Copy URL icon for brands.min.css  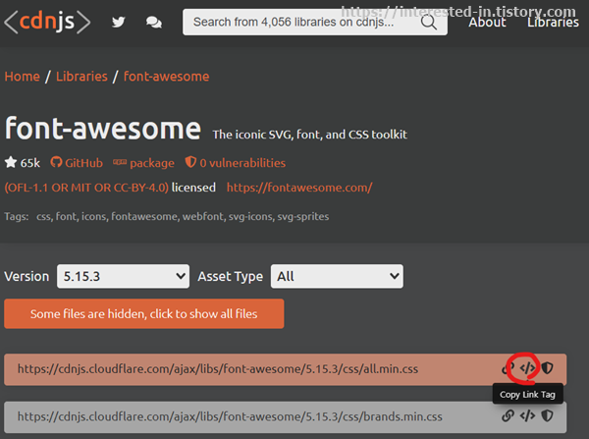click(x=508, y=415)
